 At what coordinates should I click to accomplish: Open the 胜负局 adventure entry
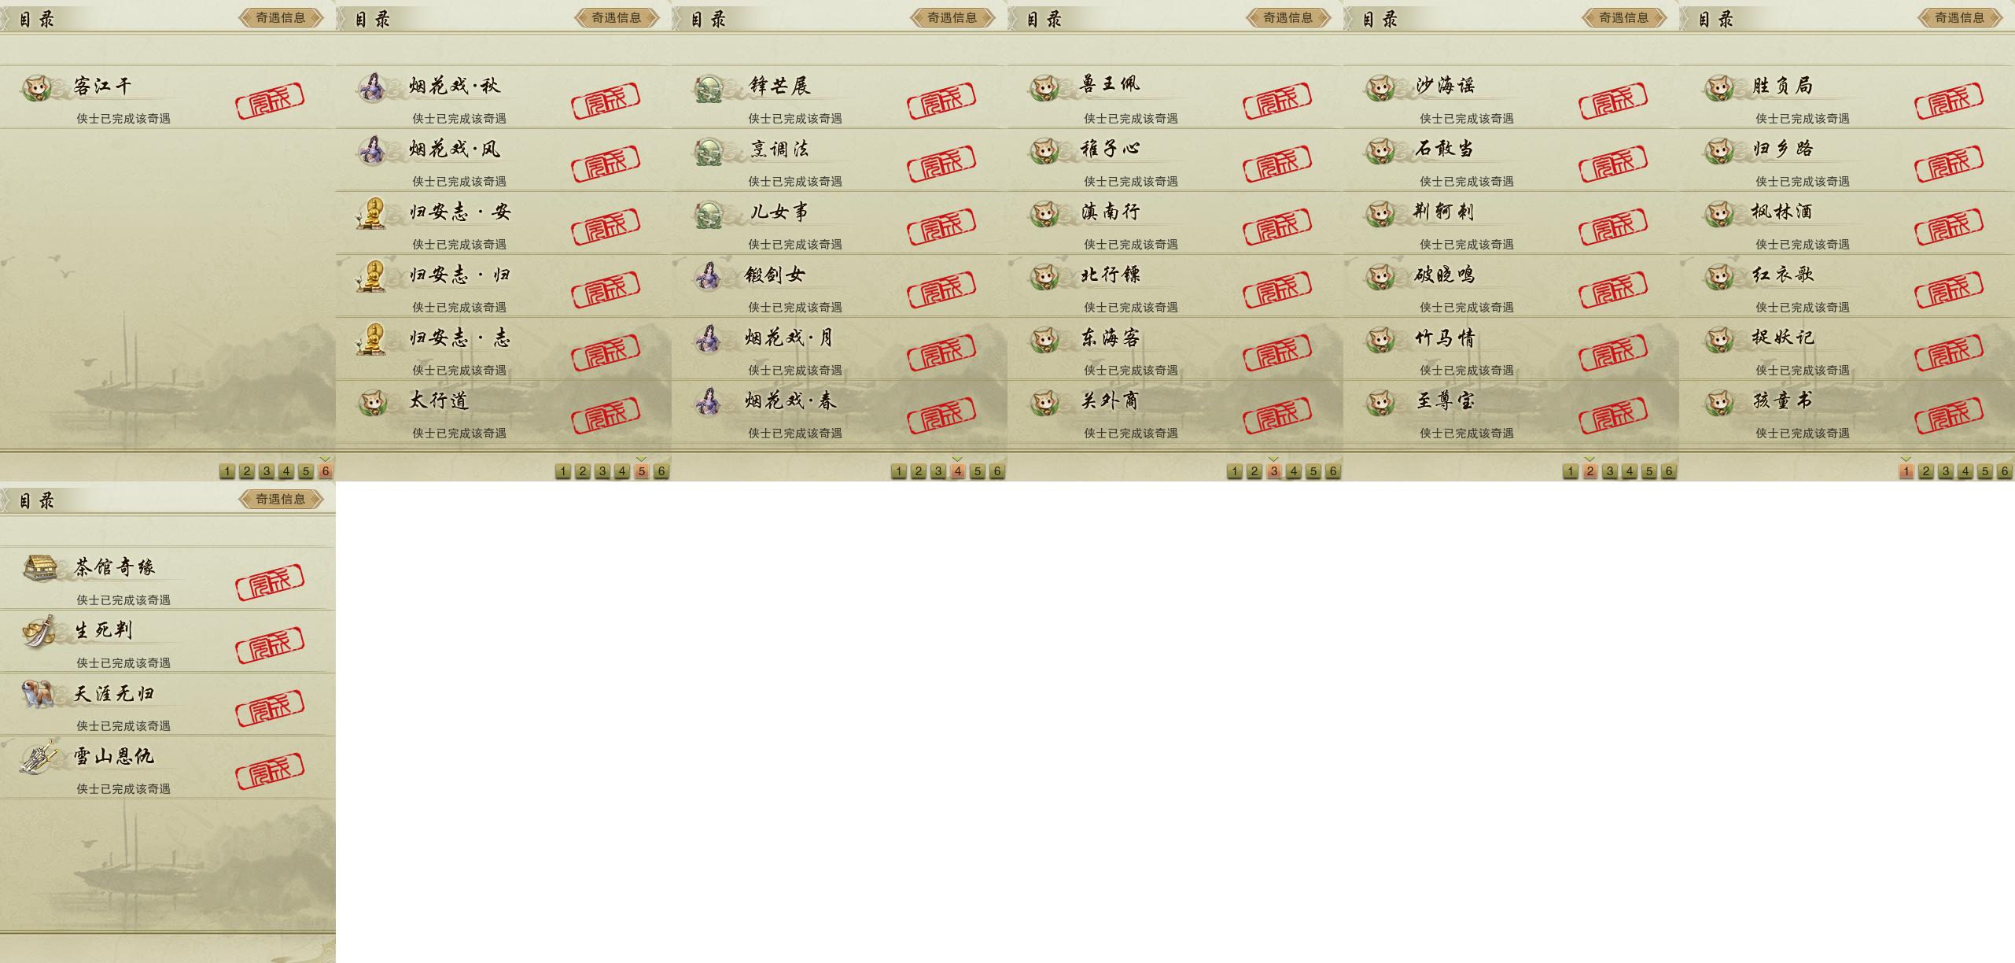pyautogui.click(x=1847, y=97)
